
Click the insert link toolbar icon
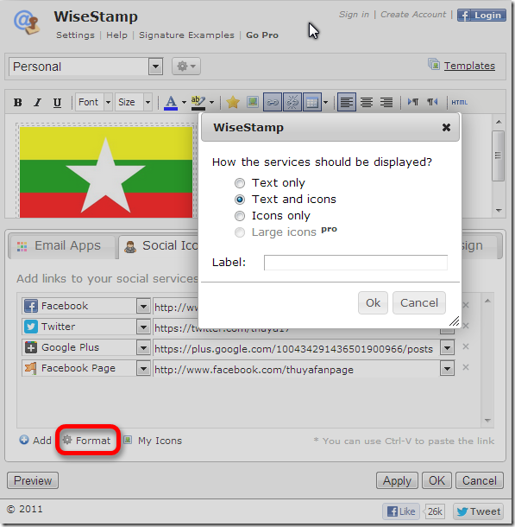(x=273, y=102)
